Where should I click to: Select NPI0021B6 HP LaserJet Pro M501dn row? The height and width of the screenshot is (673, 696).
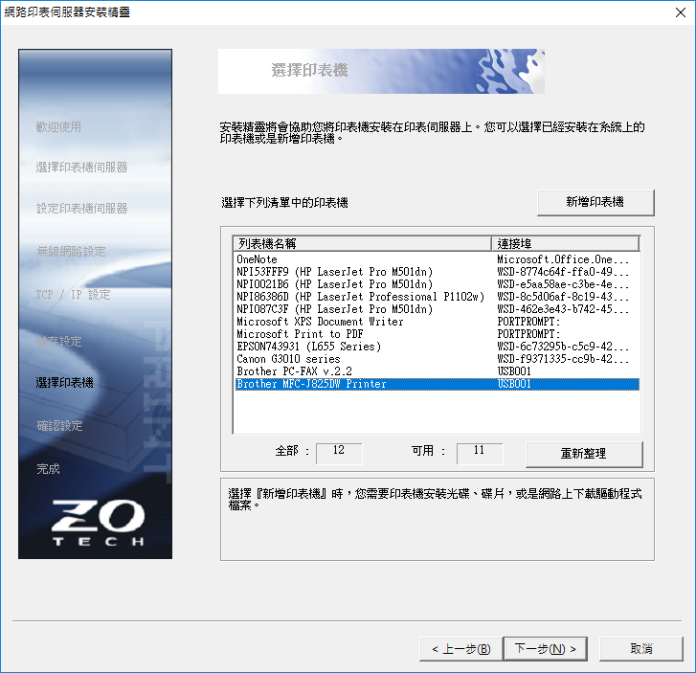click(438, 284)
